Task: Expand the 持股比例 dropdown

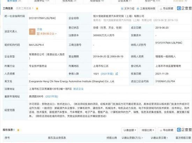Action: coord(148,130)
